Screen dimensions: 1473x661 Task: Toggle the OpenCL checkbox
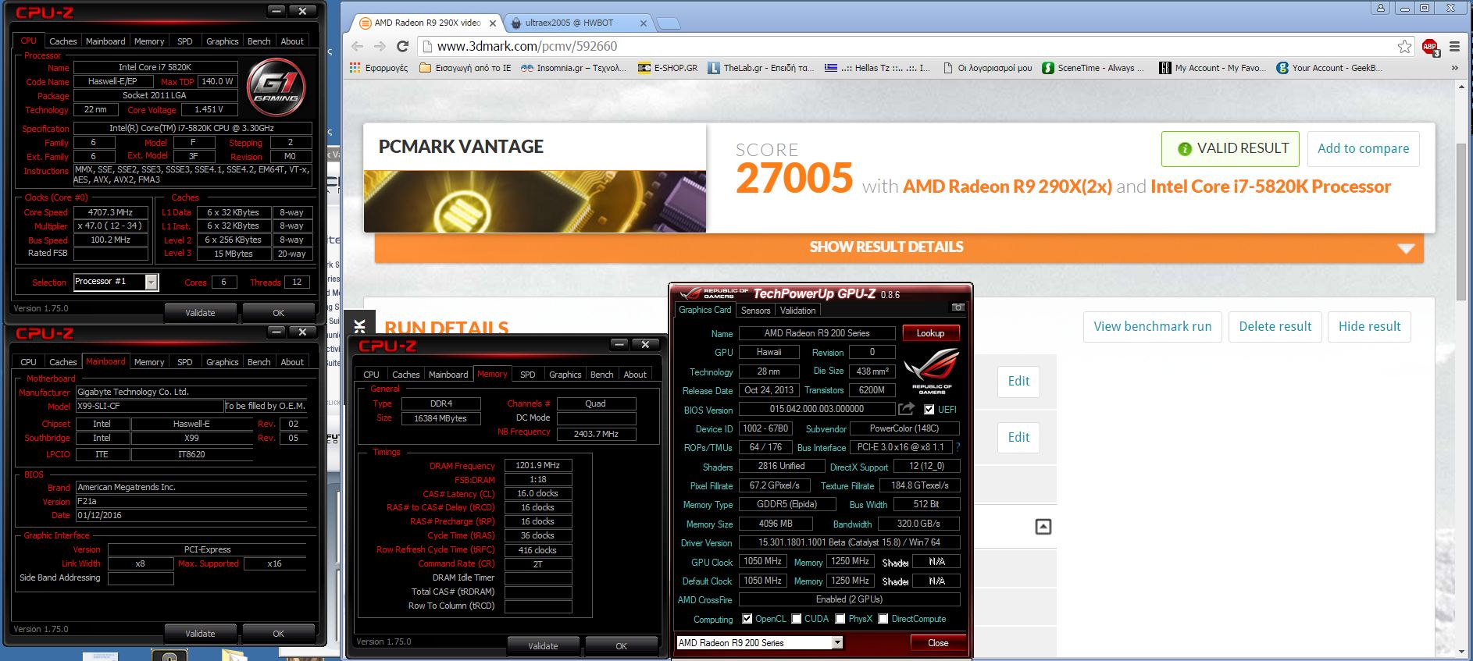(x=747, y=619)
